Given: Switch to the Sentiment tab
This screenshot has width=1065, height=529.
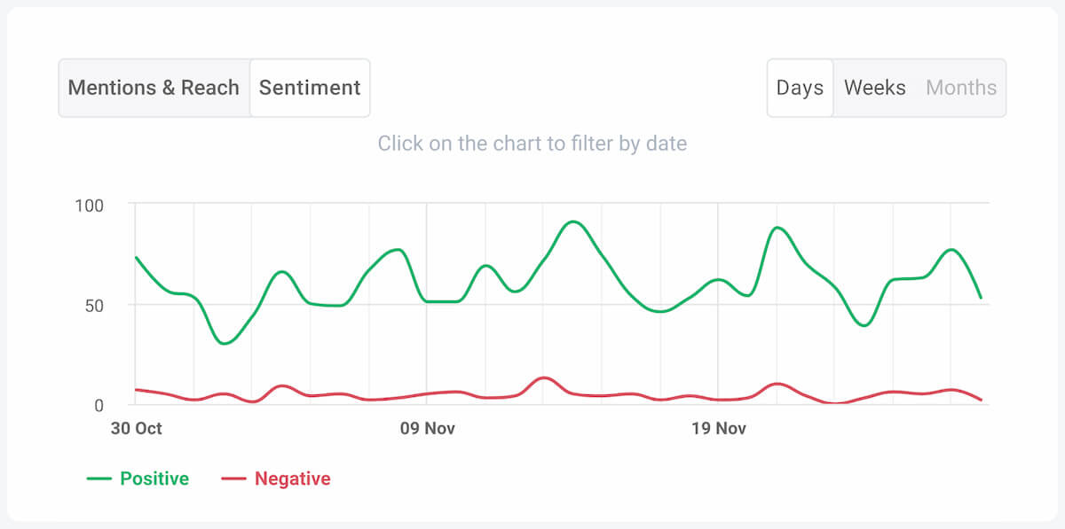Looking at the screenshot, I should point(309,88).
